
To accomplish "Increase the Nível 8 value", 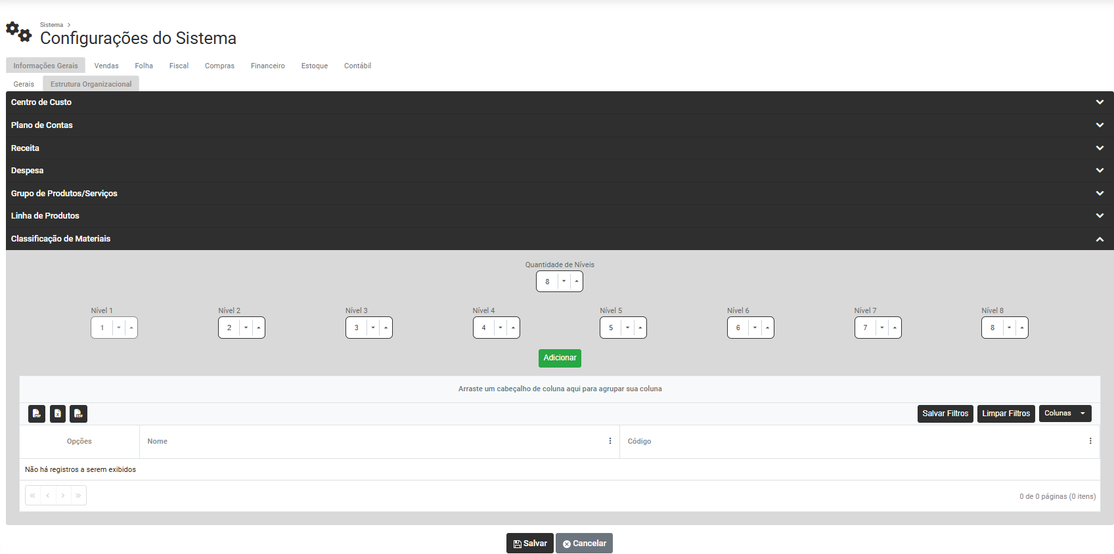I will click(1022, 328).
